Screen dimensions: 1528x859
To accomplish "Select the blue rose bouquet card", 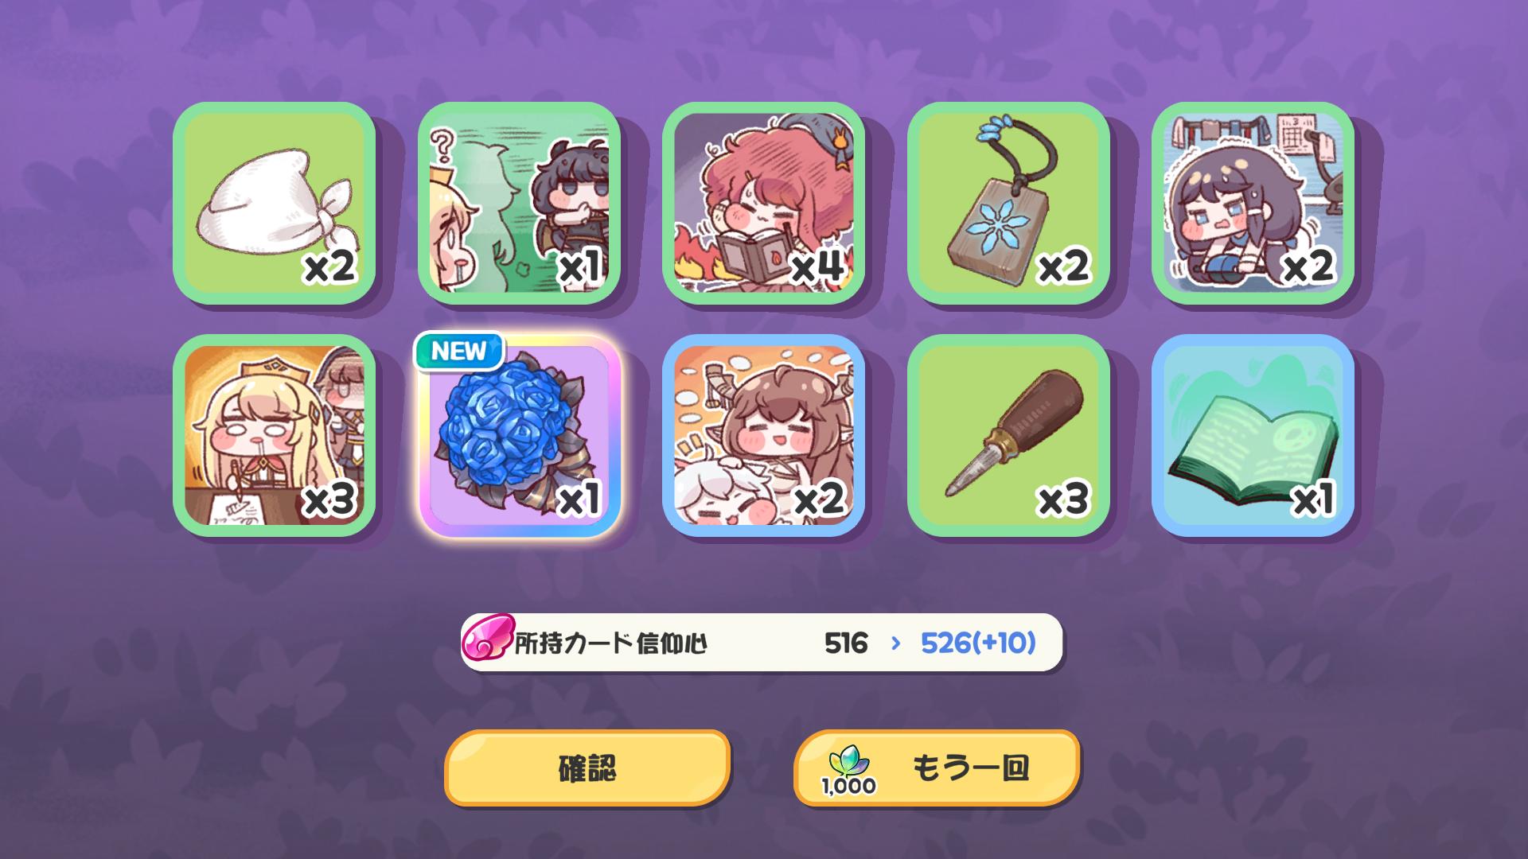I will point(519,436).
